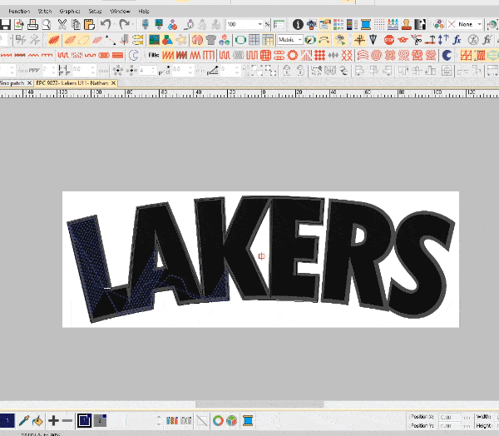Toggle the highlighted red crosshair needle icon
Viewport: 499px width, 436px height.
click(x=360, y=40)
